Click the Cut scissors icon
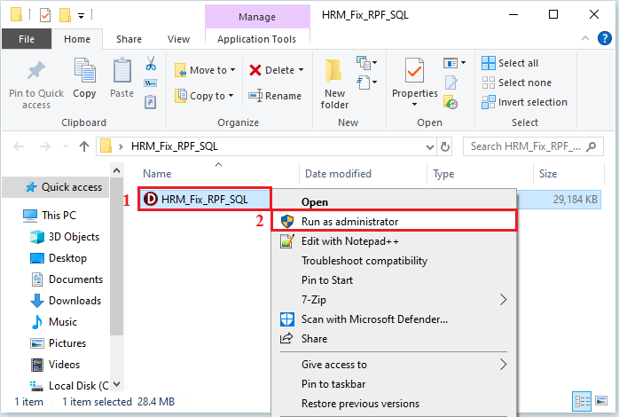Image resolution: width=619 pixels, height=417 pixels. pyautogui.click(x=151, y=64)
